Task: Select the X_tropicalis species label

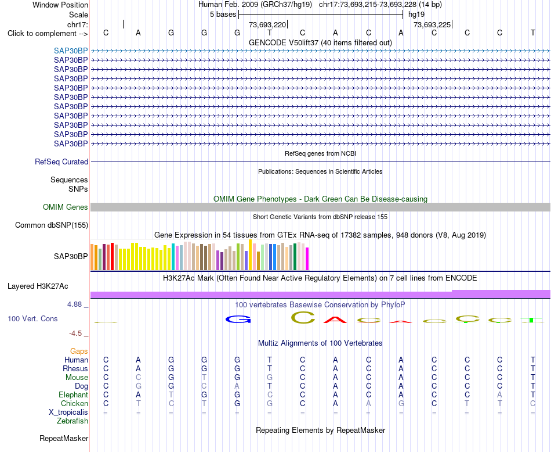Action: [x=68, y=412]
